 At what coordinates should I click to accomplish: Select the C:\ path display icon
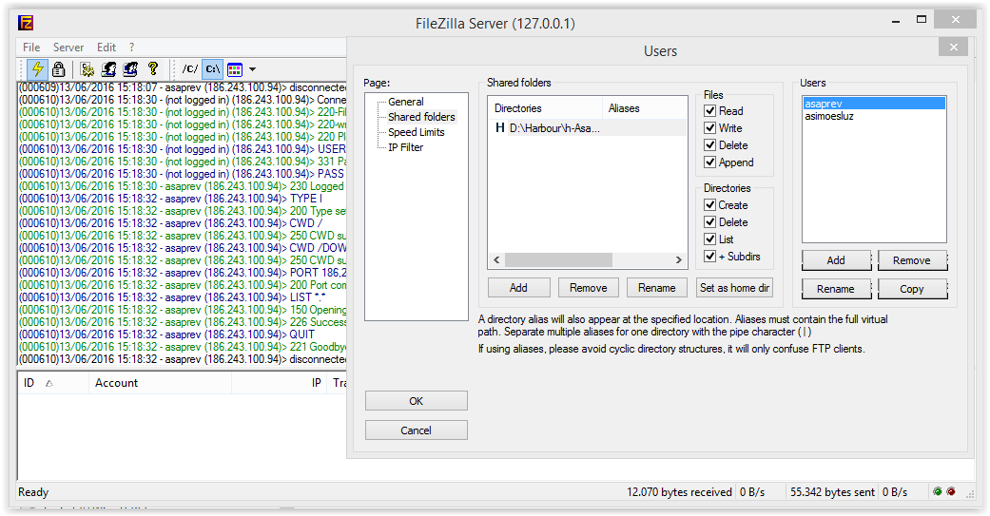coord(212,69)
